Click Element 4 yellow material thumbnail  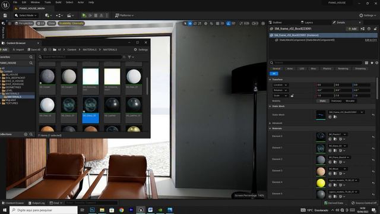[x=321, y=183]
